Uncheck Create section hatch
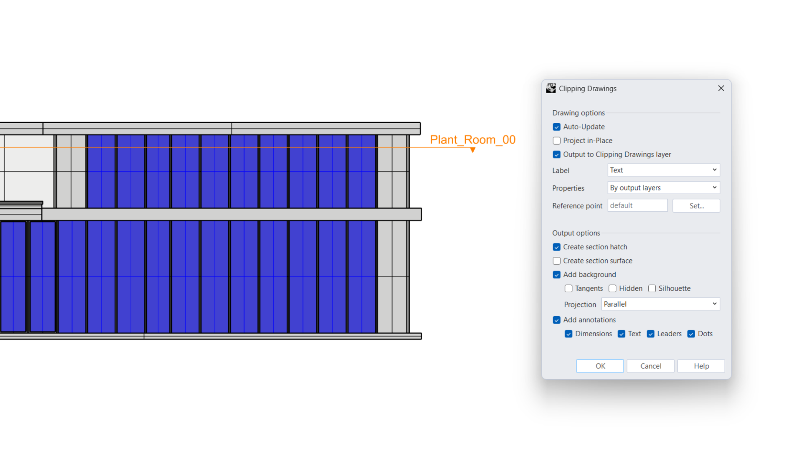The height and width of the screenshot is (451, 802). [x=556, y=247]
